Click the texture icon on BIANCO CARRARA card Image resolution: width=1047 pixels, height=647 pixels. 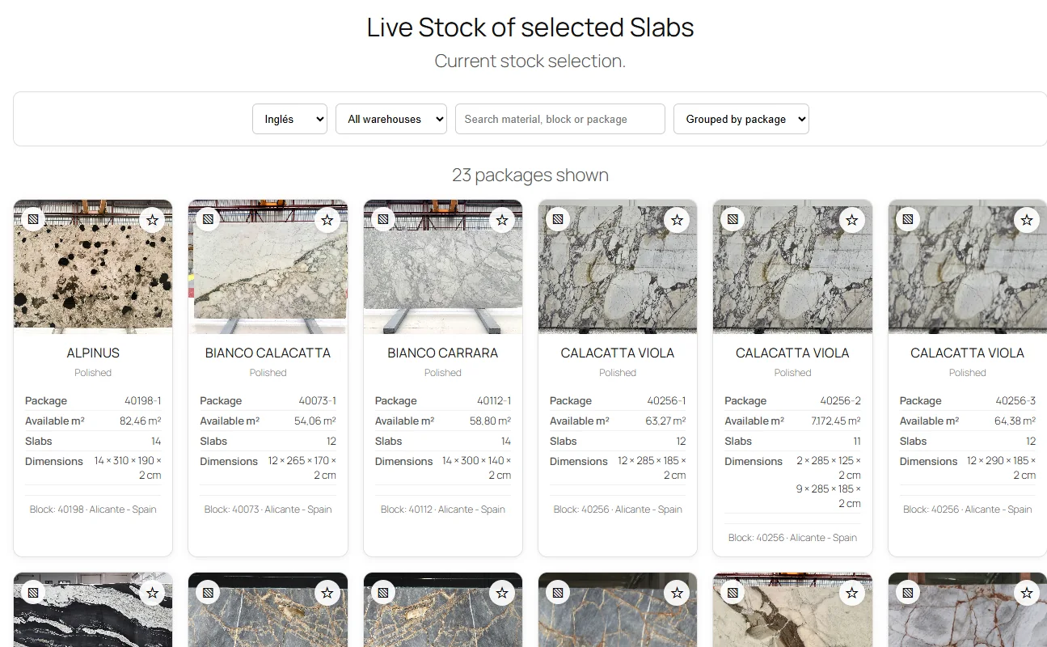click(383, 219)
